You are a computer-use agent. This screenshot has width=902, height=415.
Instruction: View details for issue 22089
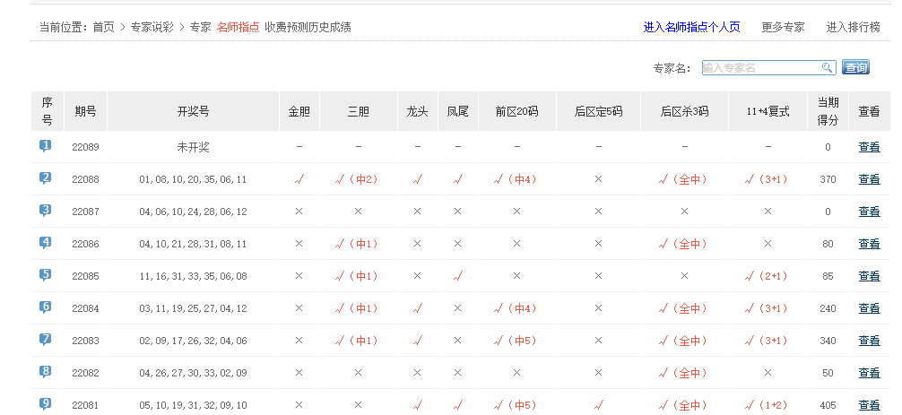coord(869,147)
